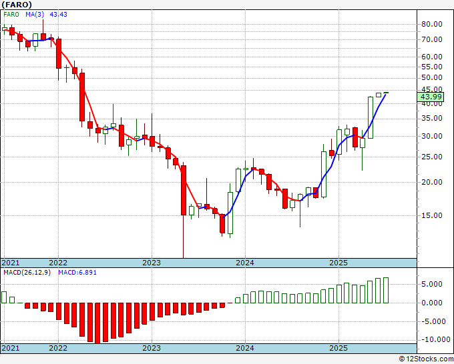Click the 70.00 price axis label
This screenshot has width=454, height=364.
[x=432, y=39]
